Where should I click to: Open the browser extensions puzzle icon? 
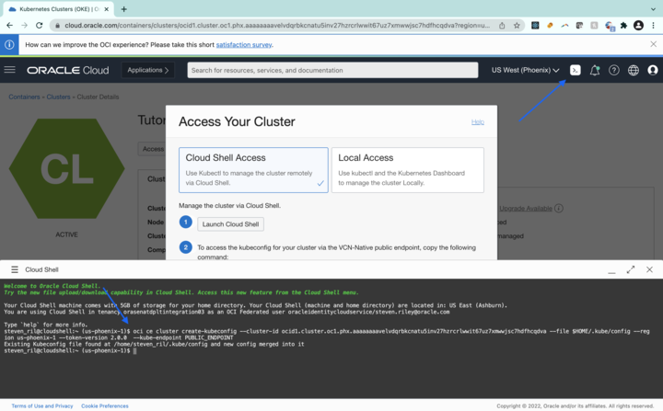[x=623, y=26]
